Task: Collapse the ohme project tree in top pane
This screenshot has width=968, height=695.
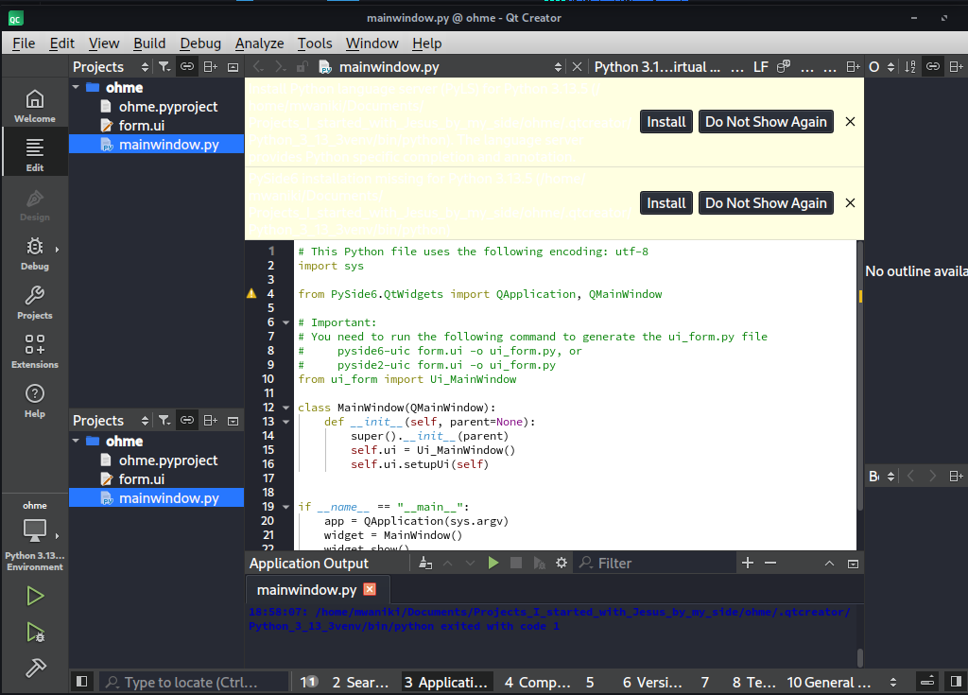Action: tap(77, 87)
